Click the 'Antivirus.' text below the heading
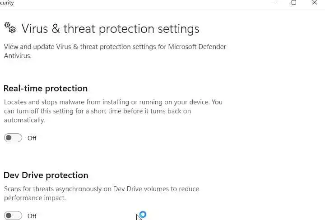Viewport: 325px width, 220px height. [x=19, y=56]
